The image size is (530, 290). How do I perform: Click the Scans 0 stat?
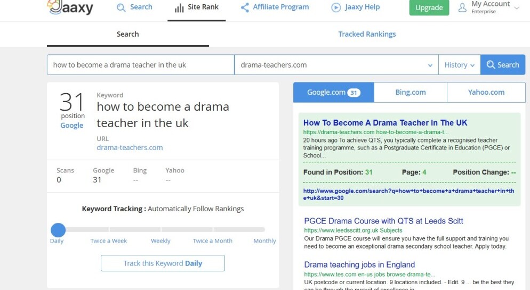65,175
